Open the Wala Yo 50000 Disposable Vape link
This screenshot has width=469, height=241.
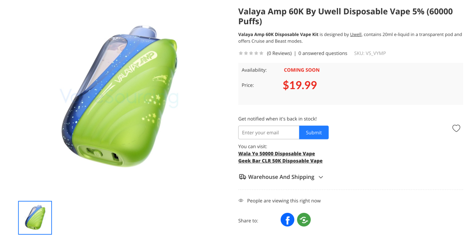pyautogui.click(x=276, y=154)
